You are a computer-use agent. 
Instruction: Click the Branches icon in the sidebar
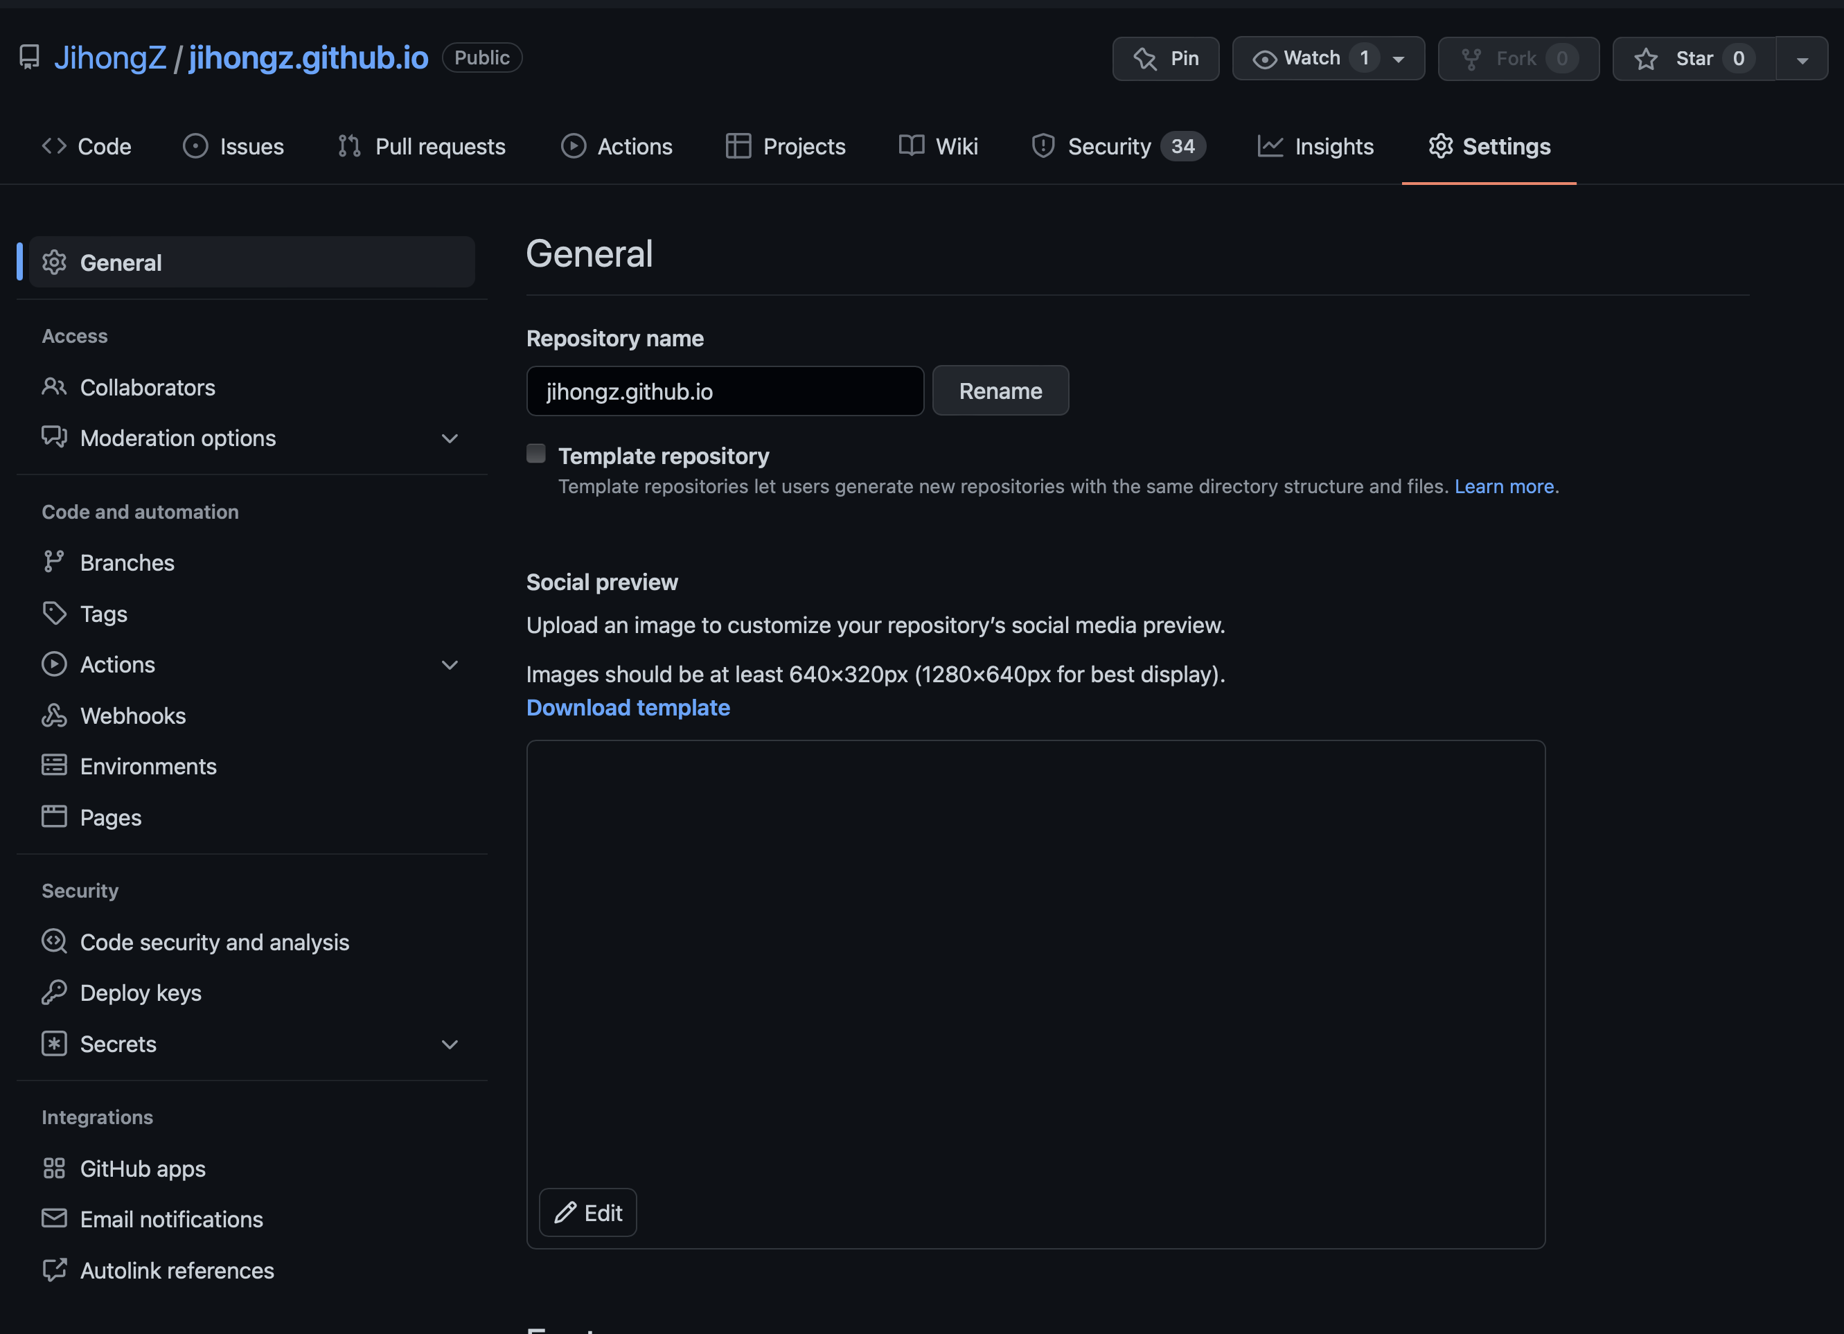click(53, 562)
